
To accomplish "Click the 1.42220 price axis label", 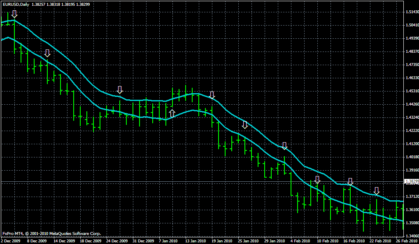I will point(412,131).
